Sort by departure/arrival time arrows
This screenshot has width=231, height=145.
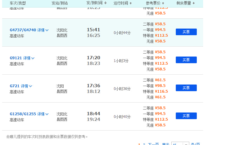click(x=105, y=3)
